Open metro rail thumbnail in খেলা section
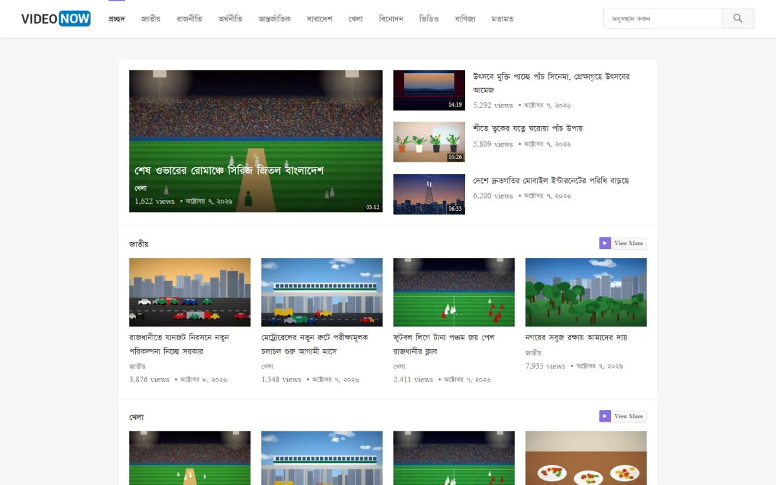Screen dimensions: 776x485 (322, 458)
